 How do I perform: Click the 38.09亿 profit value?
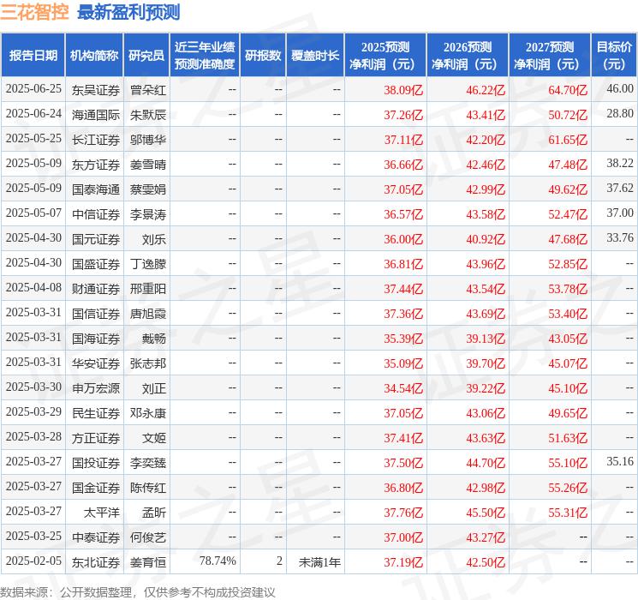click(x=403, y=90)
